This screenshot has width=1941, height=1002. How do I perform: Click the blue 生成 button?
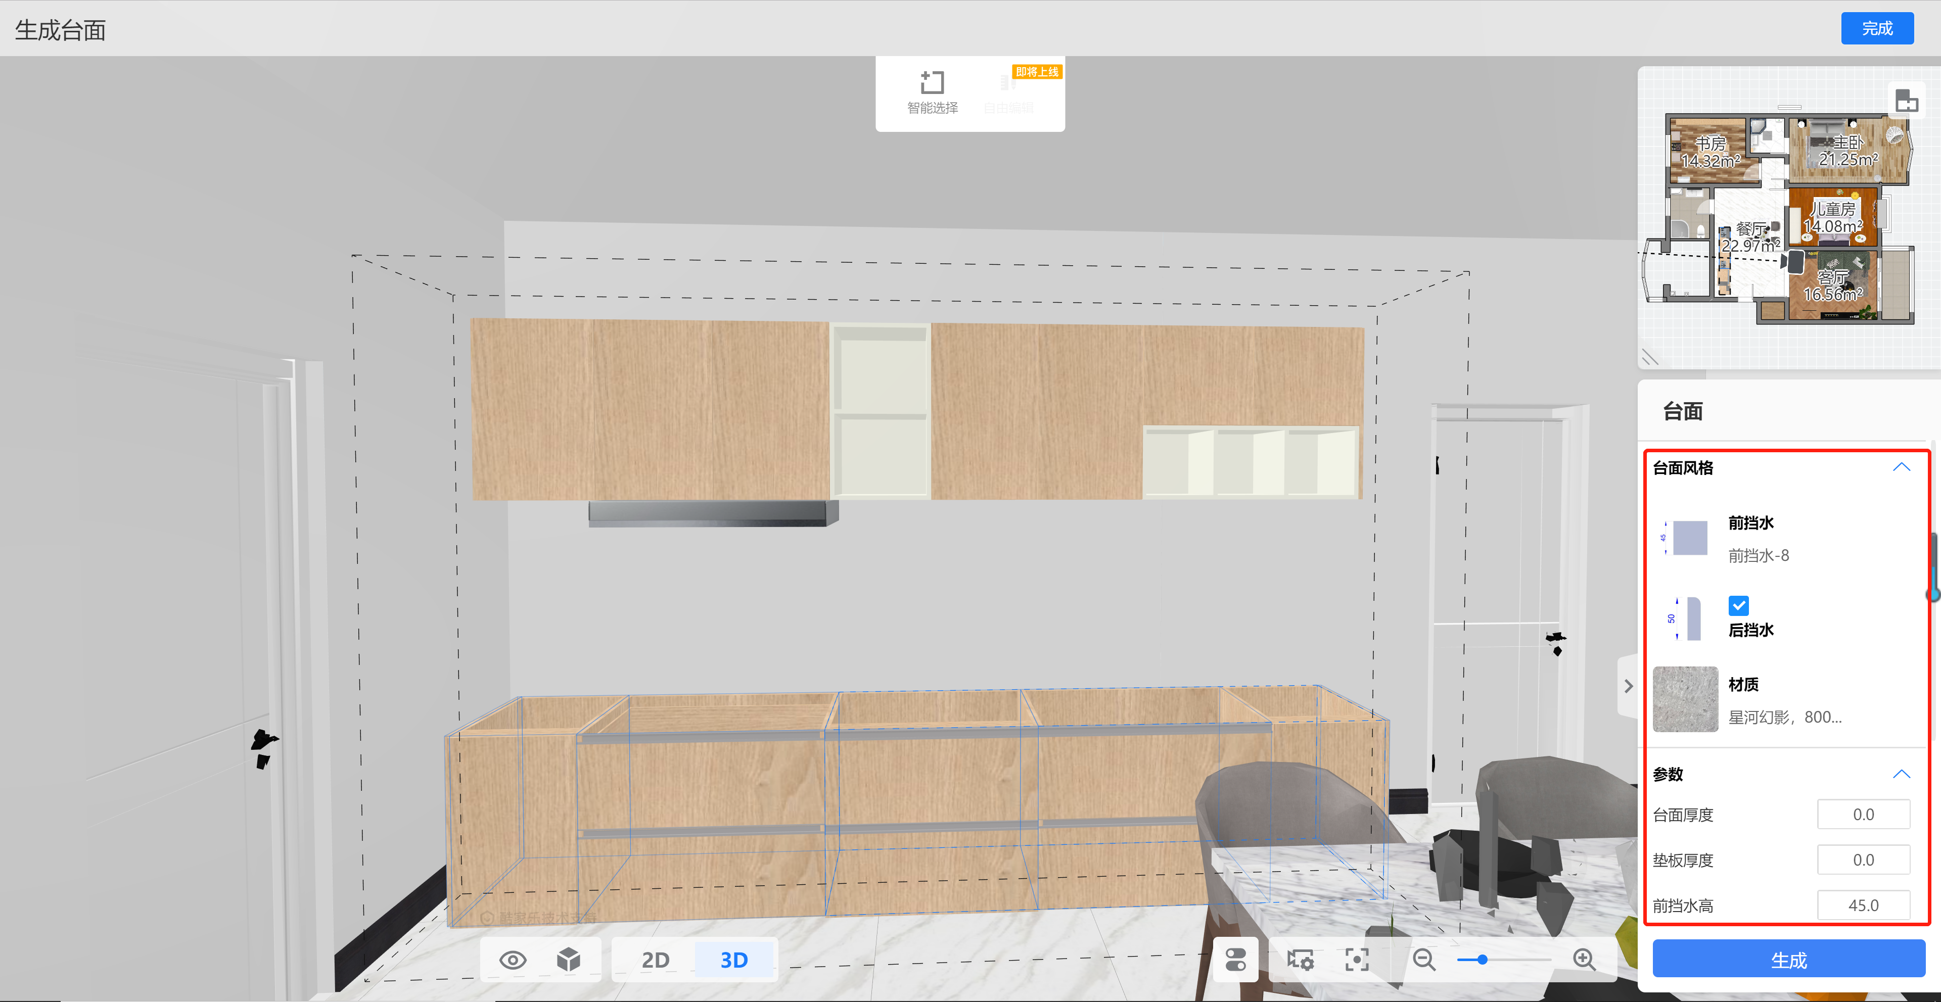(x=1789, y=959)
